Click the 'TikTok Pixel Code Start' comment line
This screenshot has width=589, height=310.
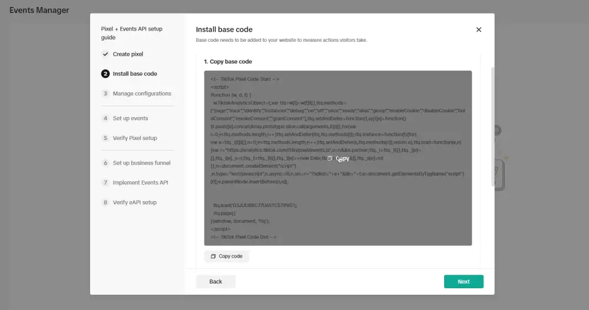coord(245,79)
